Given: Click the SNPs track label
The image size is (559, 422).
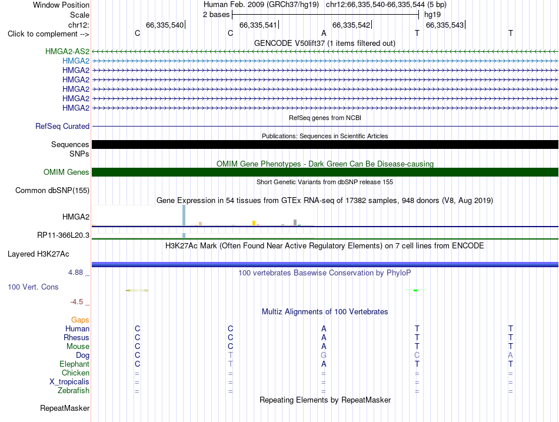Looking at the screenshot, I should click(x=79, y=154).
